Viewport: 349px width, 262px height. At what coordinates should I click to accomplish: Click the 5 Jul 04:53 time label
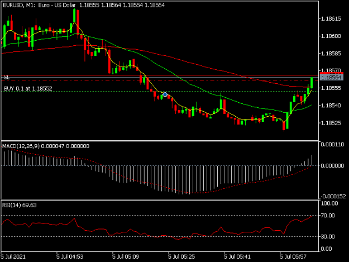[70, 256]
